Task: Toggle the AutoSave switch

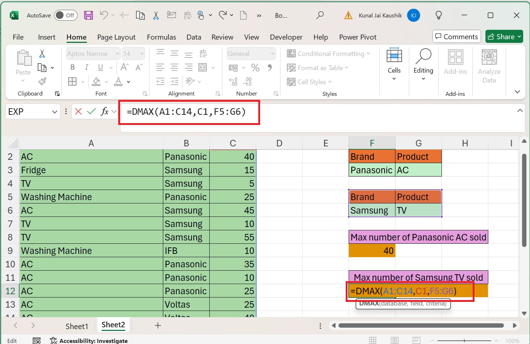Action: pyautogui.click(x=66, y=15)
